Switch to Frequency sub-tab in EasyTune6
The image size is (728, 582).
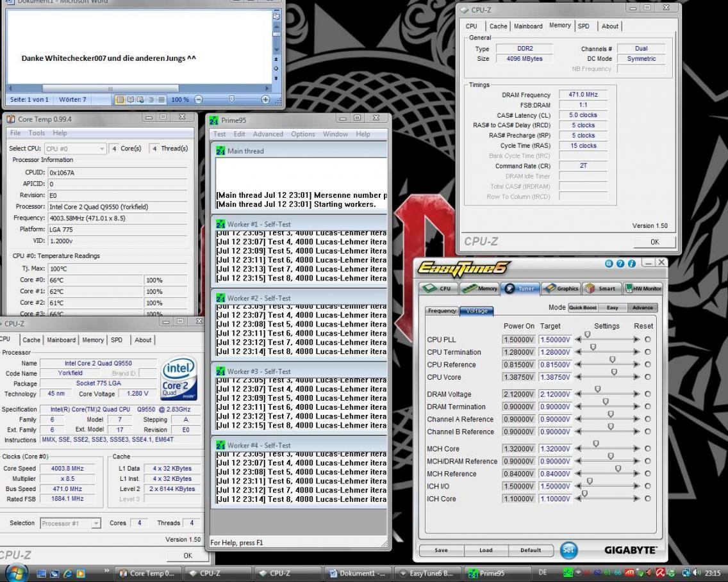tap(442, 311)
